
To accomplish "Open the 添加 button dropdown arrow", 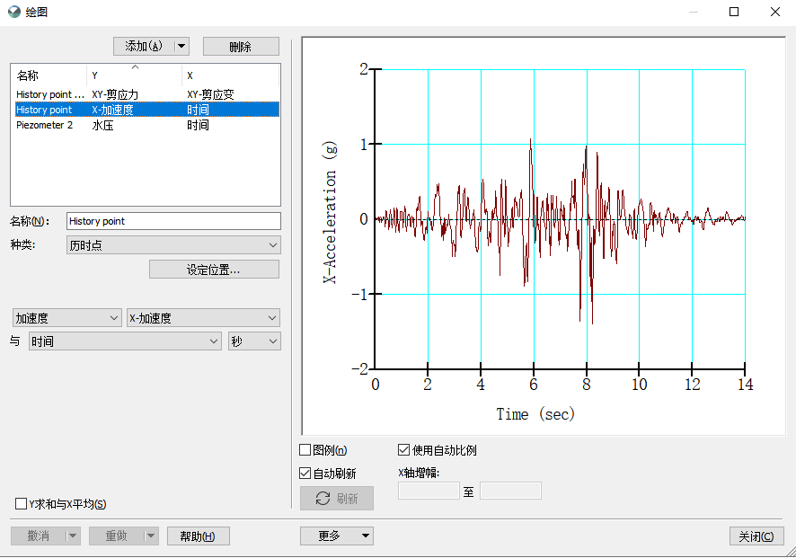I will [x=181, y=46].
